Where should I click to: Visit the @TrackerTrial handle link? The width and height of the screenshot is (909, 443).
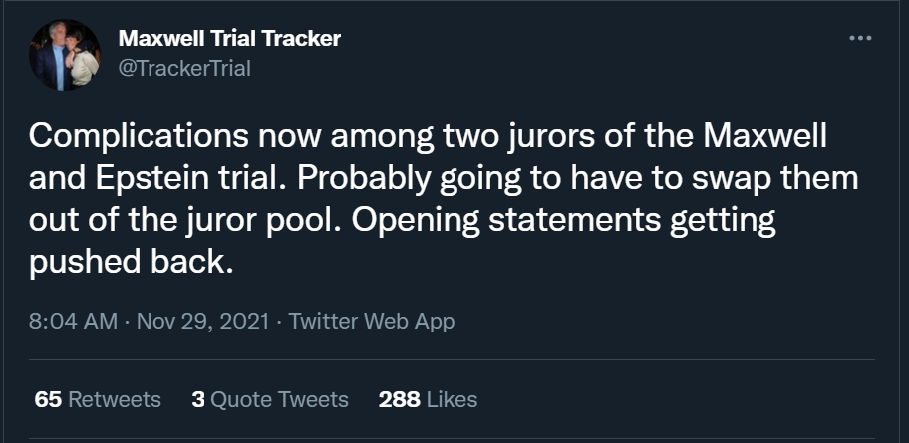click(x=184, y=69)
